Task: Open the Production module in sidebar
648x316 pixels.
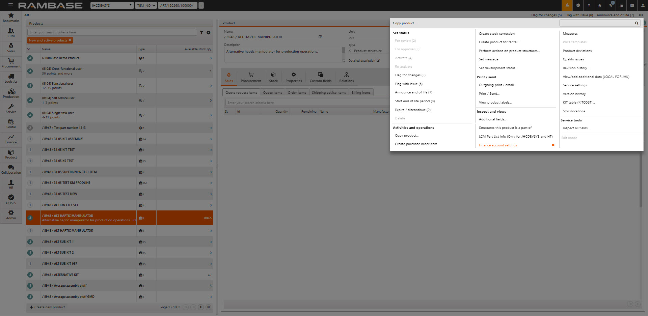Action: click(x=11, y=93)
